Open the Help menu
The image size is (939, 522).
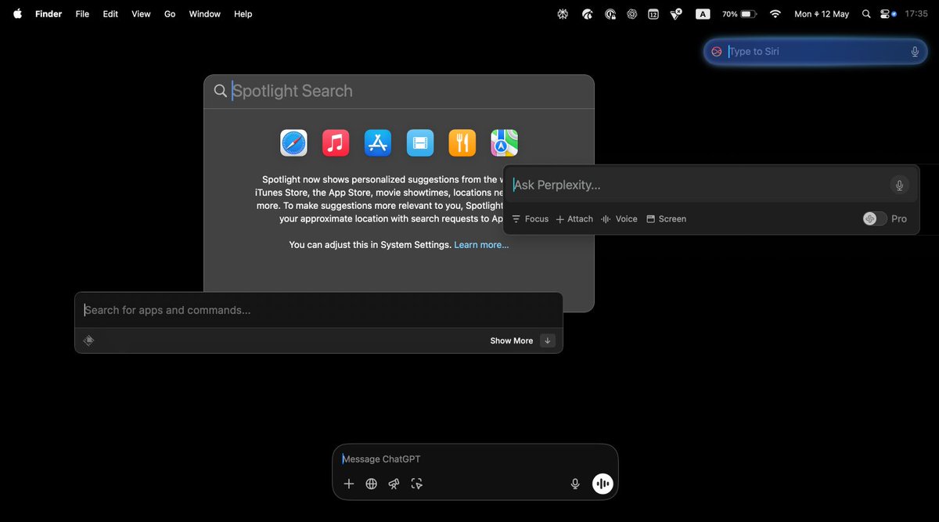tap(243, 14)
